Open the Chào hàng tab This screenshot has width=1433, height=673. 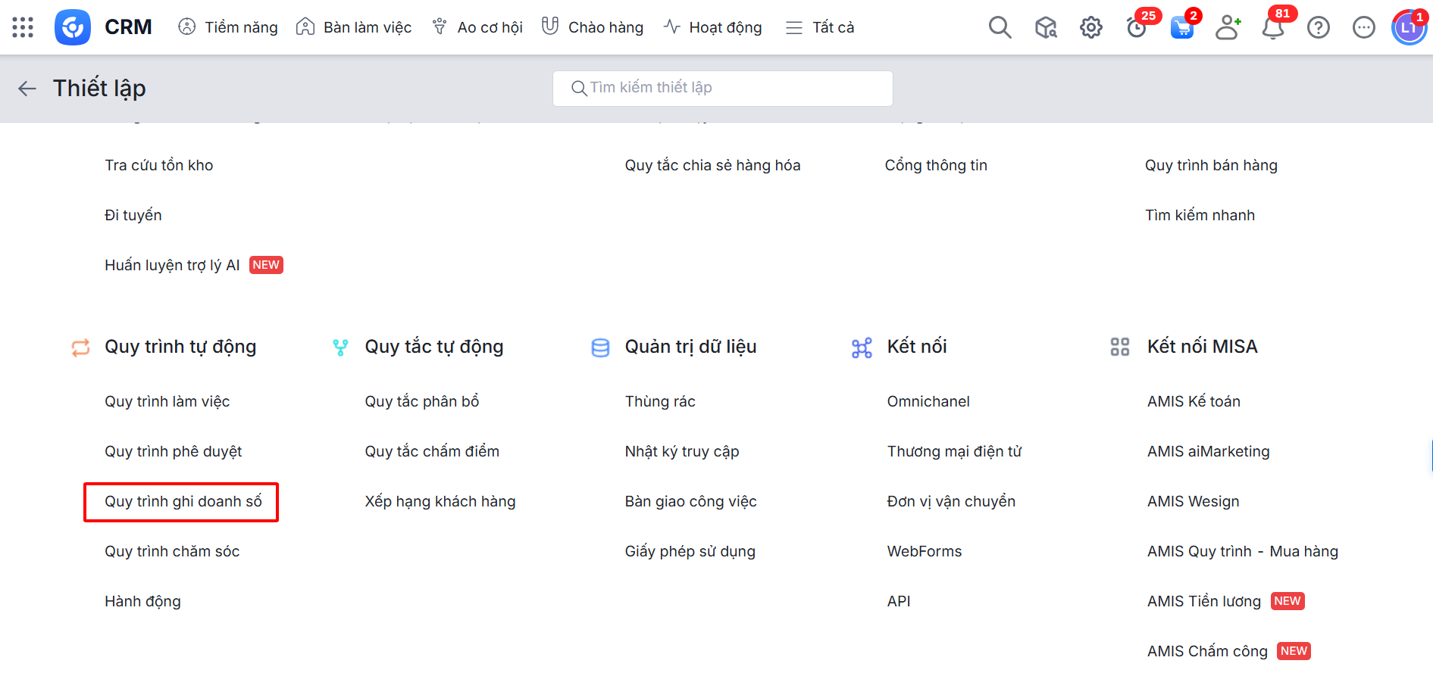pos(593,28)
